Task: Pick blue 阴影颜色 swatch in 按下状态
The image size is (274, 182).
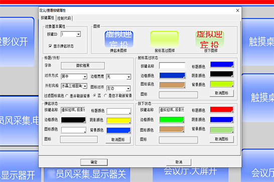Action: pyautogui.click(x=222, y=119)
